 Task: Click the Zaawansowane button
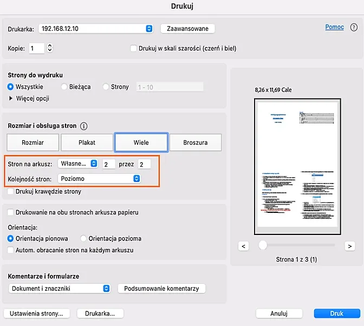click(187, 29)
